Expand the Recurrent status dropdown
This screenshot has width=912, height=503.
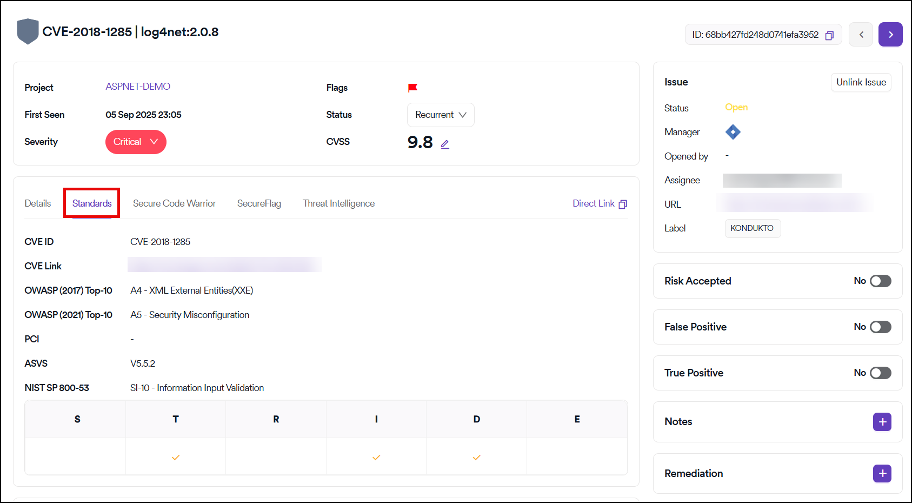440,115
